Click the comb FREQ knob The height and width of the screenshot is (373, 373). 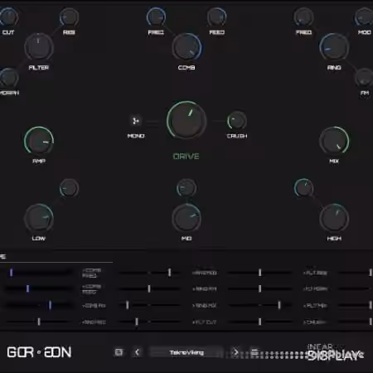156,17
